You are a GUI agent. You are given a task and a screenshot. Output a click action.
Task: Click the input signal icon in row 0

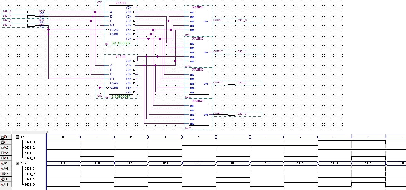click(3, 137)
